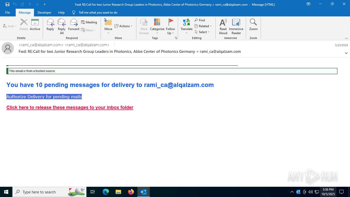Open the clock showing 3:36 PM
The width and height of the screenshot is (350, 197).
click(328, 192)
